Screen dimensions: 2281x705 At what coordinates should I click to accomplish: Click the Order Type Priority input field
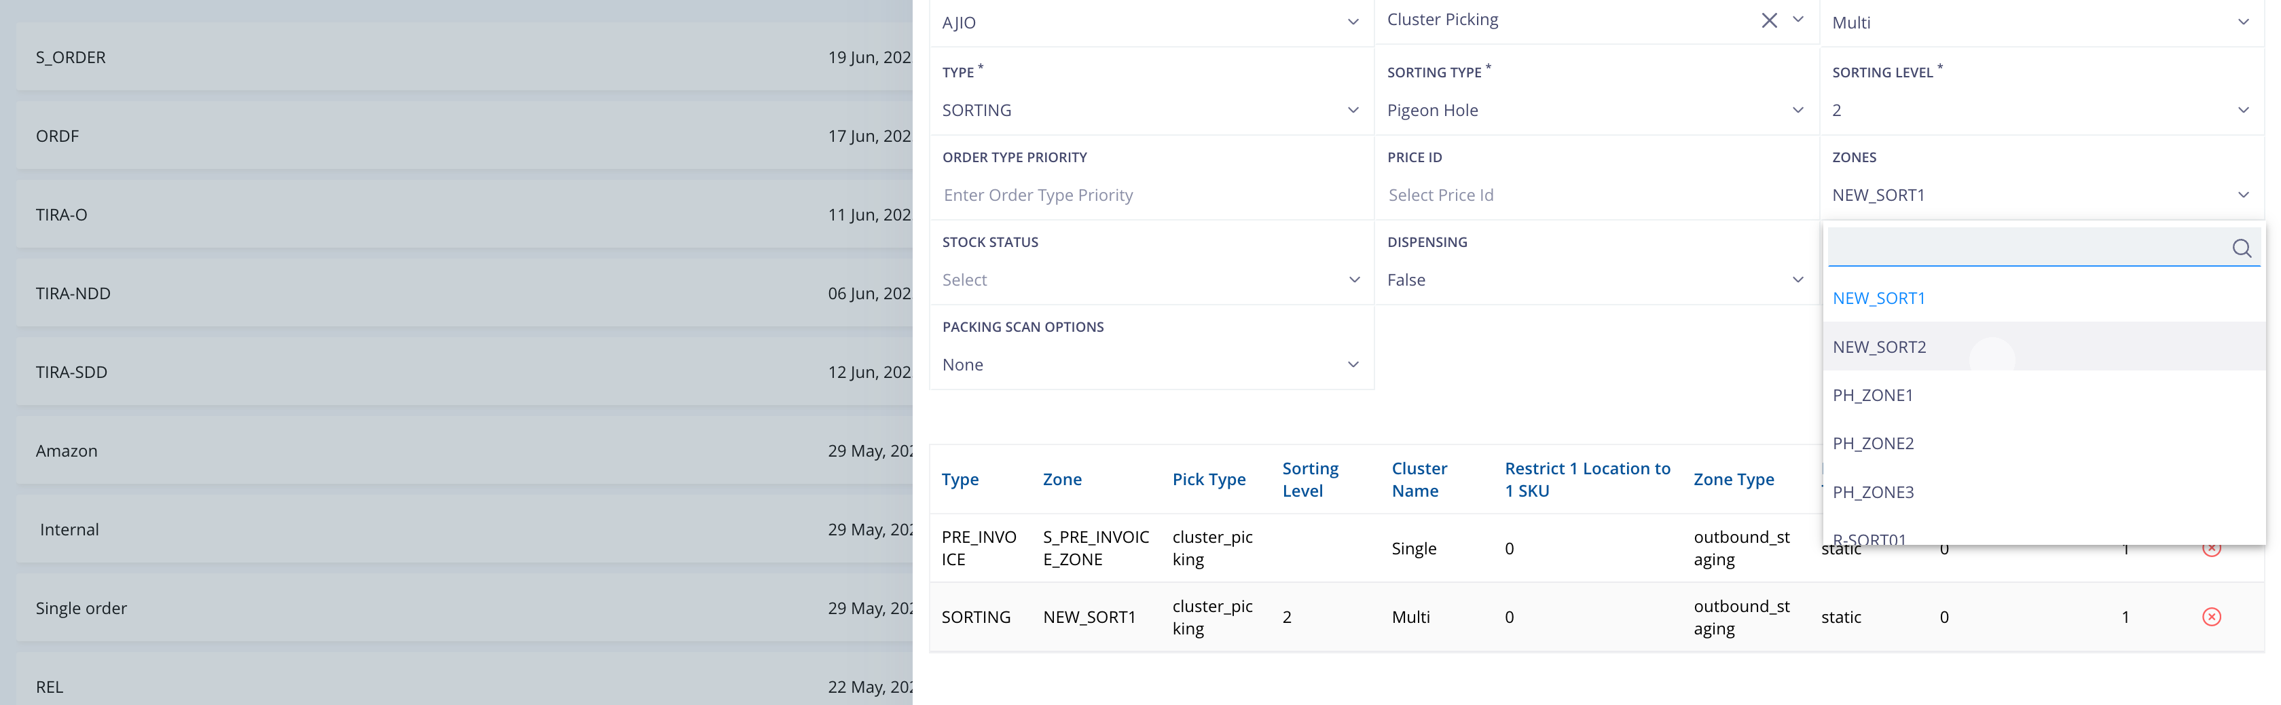tap(1150, 195)
